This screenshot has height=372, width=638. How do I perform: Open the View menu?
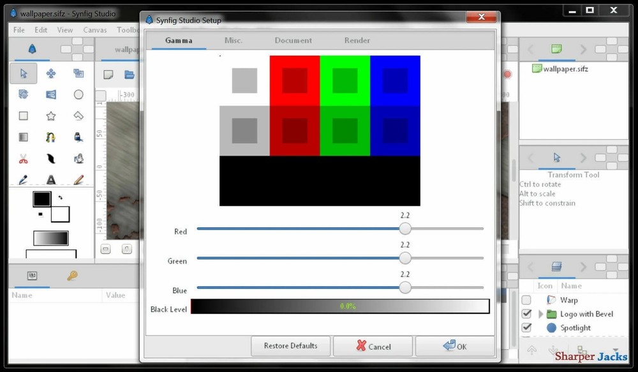pyautogui.click(x=64, y=30)
